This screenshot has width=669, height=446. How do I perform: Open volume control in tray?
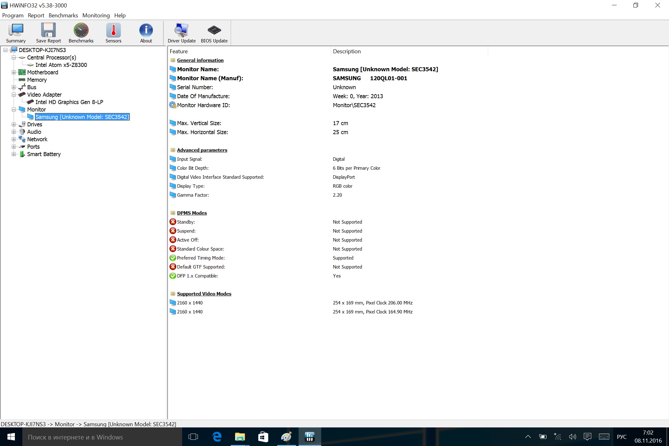click(x=572, y=437)
